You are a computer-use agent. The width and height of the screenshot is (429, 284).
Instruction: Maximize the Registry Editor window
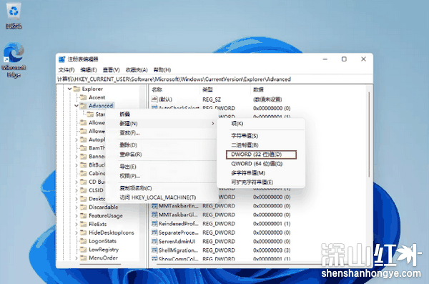(x=344, y=59)
